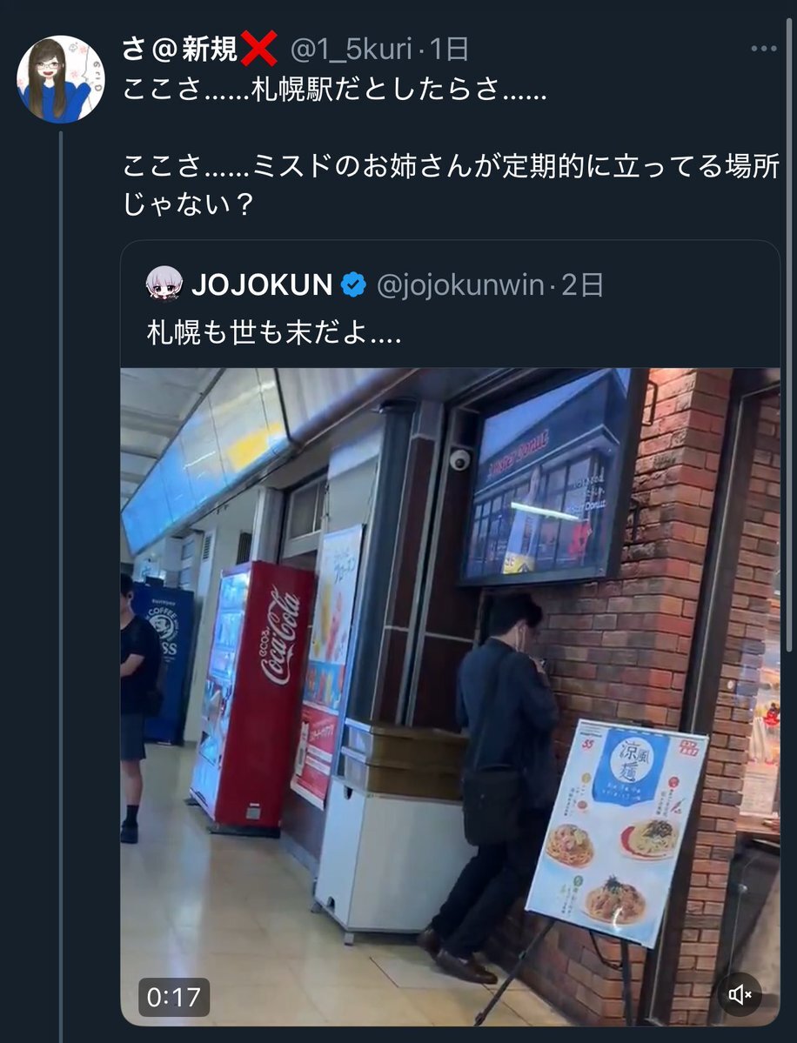Open the three-dot more options menu
Screen dimensions: 797x1043
763,49
